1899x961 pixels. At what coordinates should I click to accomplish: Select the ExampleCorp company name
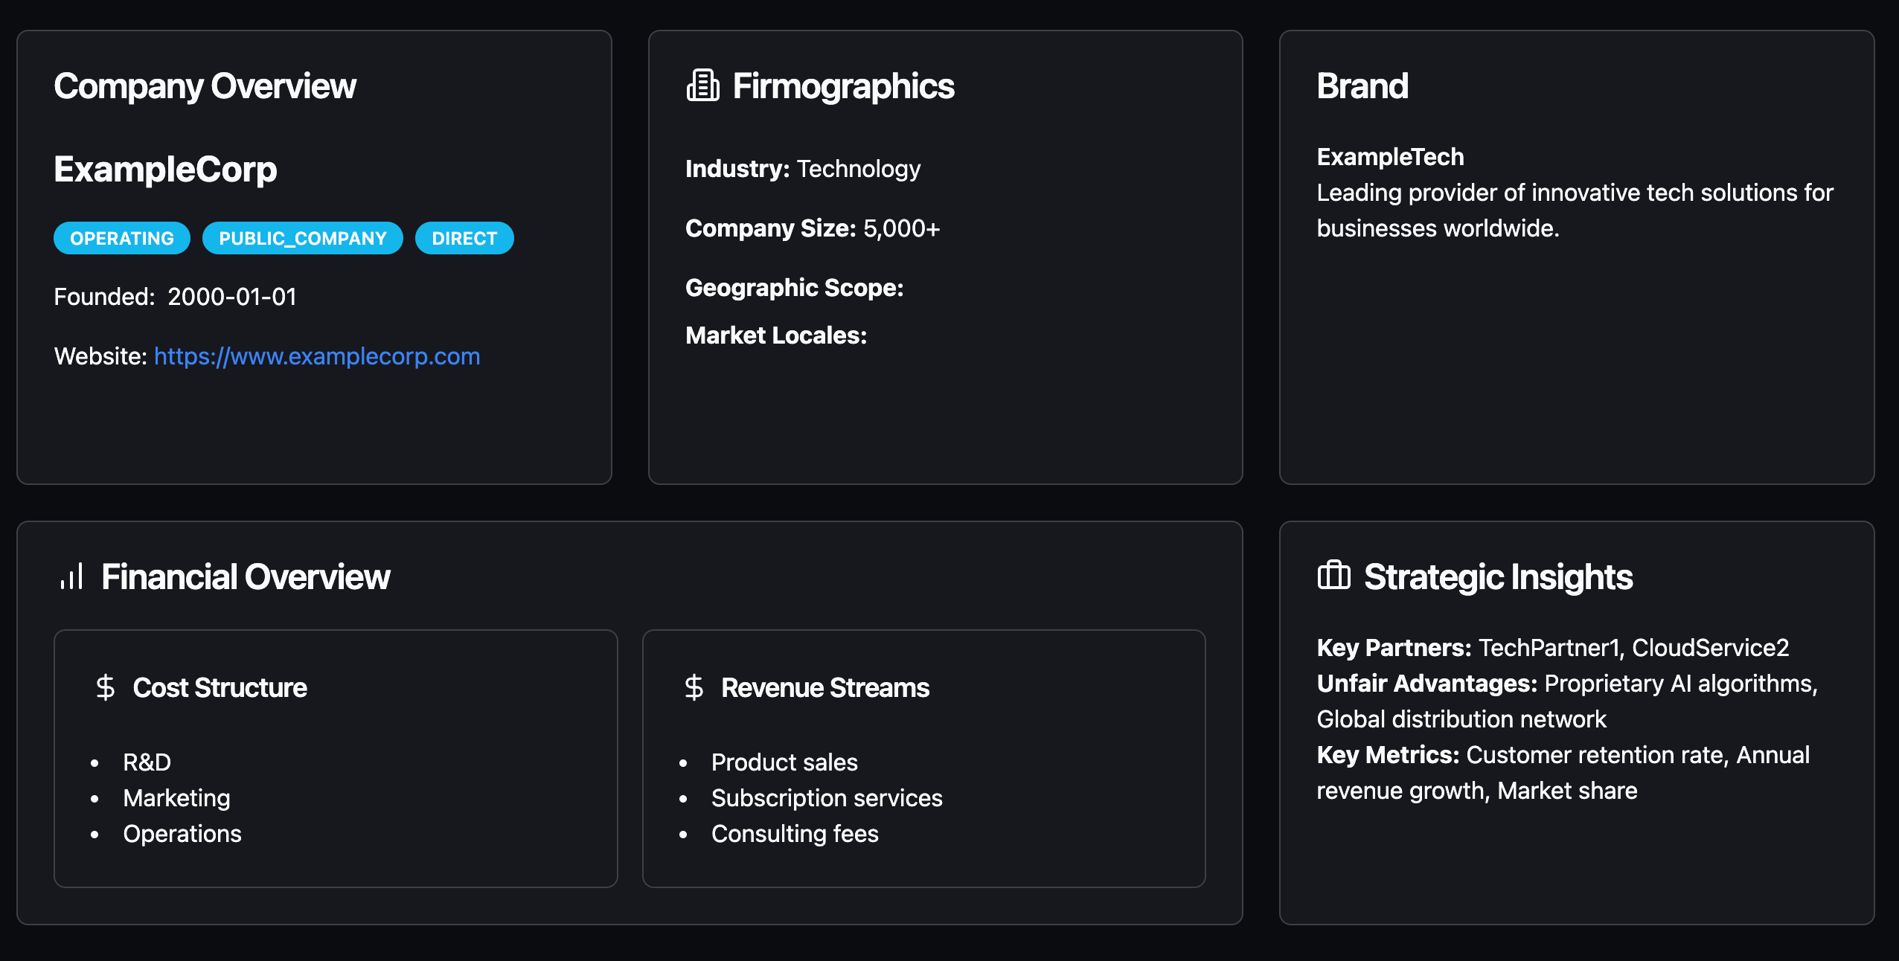point(165,170)
